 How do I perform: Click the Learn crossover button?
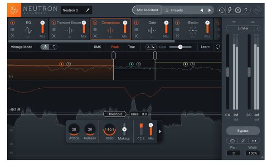pos(205,47)
